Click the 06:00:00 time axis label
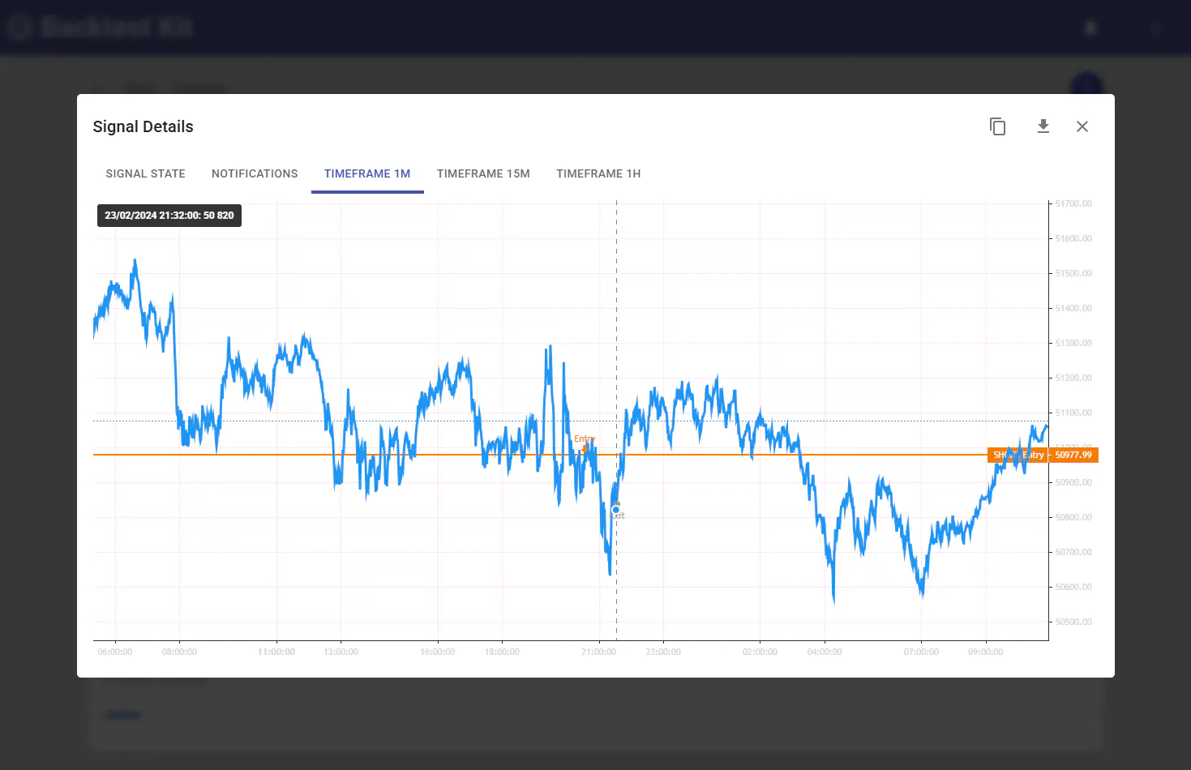1191x770 pixels. pos(115,652)
